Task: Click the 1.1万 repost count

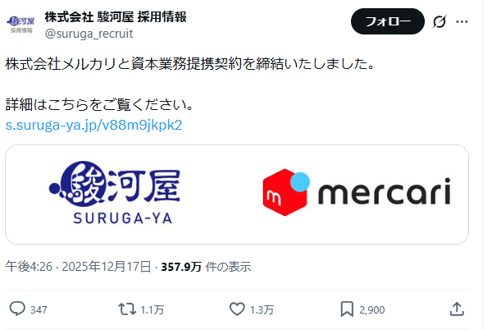Action: 153,310
